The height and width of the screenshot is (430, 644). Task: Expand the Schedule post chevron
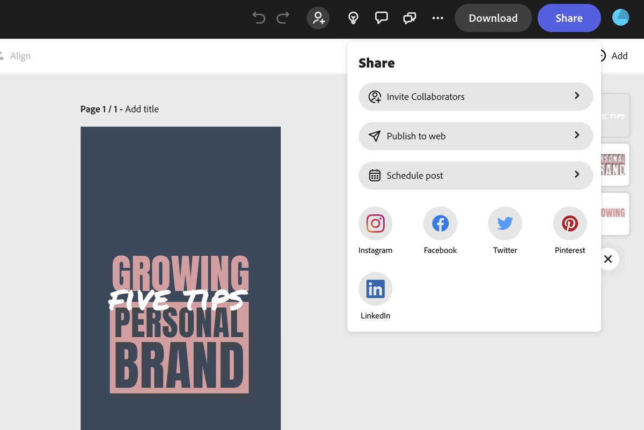click(577, 174)
